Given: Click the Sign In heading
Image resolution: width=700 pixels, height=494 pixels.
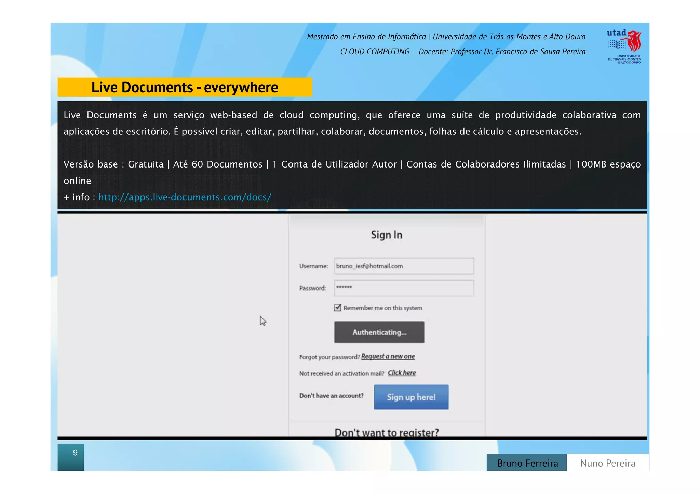Looking at the screenshot, I should 387,235.
